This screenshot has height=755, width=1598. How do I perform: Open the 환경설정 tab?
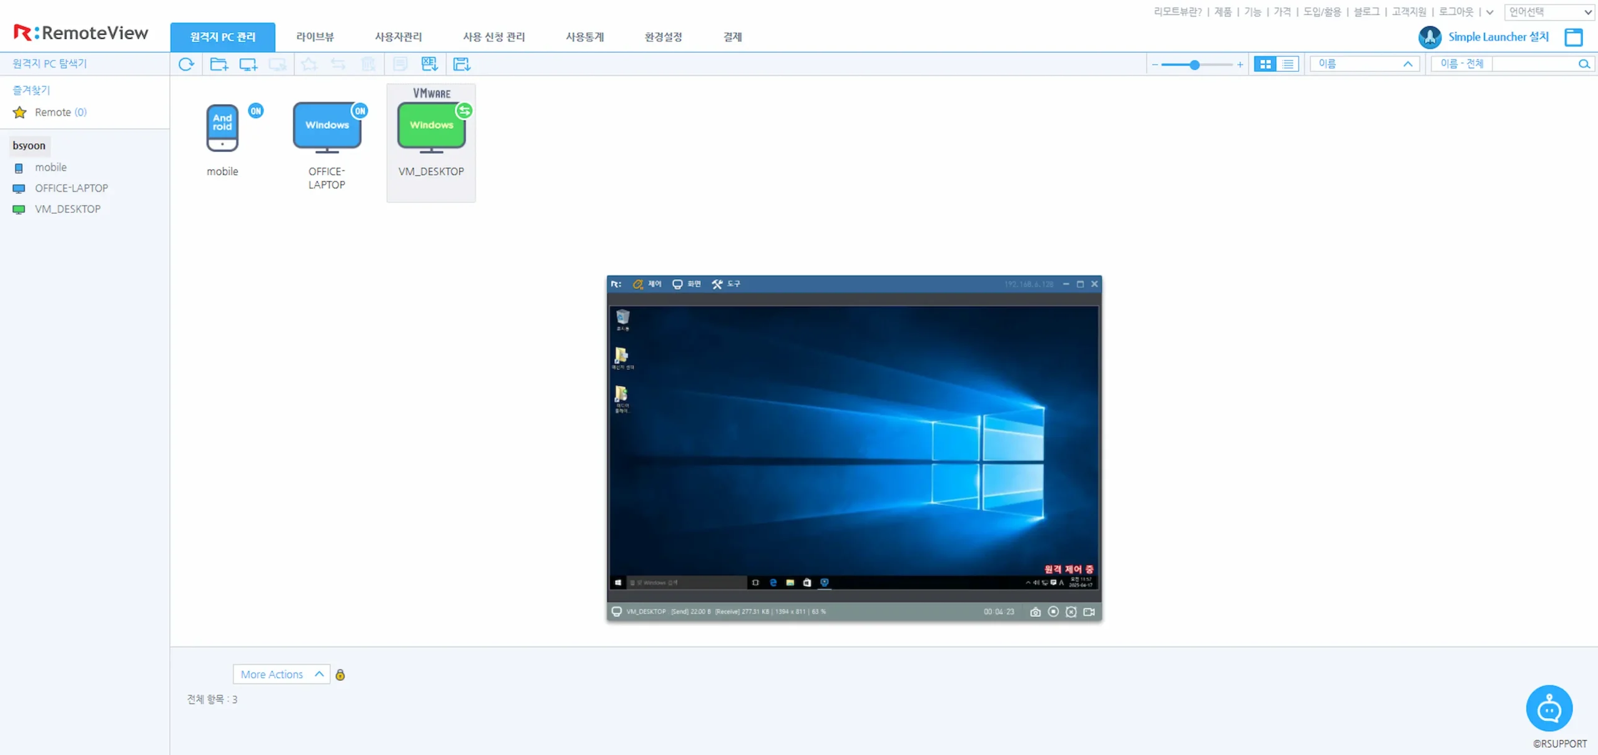(x=663, y=37)
